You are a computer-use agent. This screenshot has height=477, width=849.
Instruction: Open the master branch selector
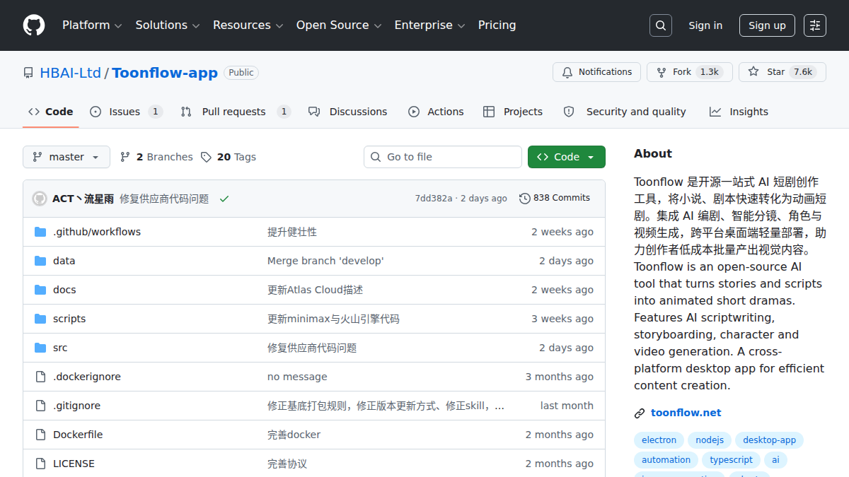(67, 157)
